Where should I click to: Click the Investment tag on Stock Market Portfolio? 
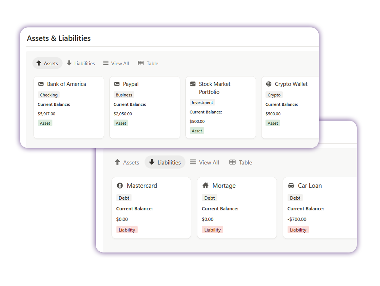[x=202, y=103]
